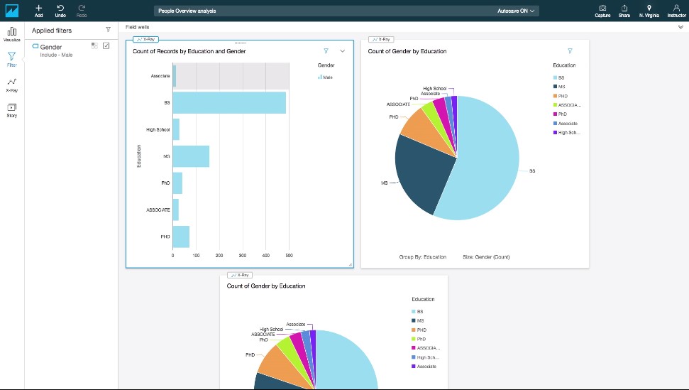Screen dimensions: 689x390
Task: Click the Field wells label
Action: point(138,27)
